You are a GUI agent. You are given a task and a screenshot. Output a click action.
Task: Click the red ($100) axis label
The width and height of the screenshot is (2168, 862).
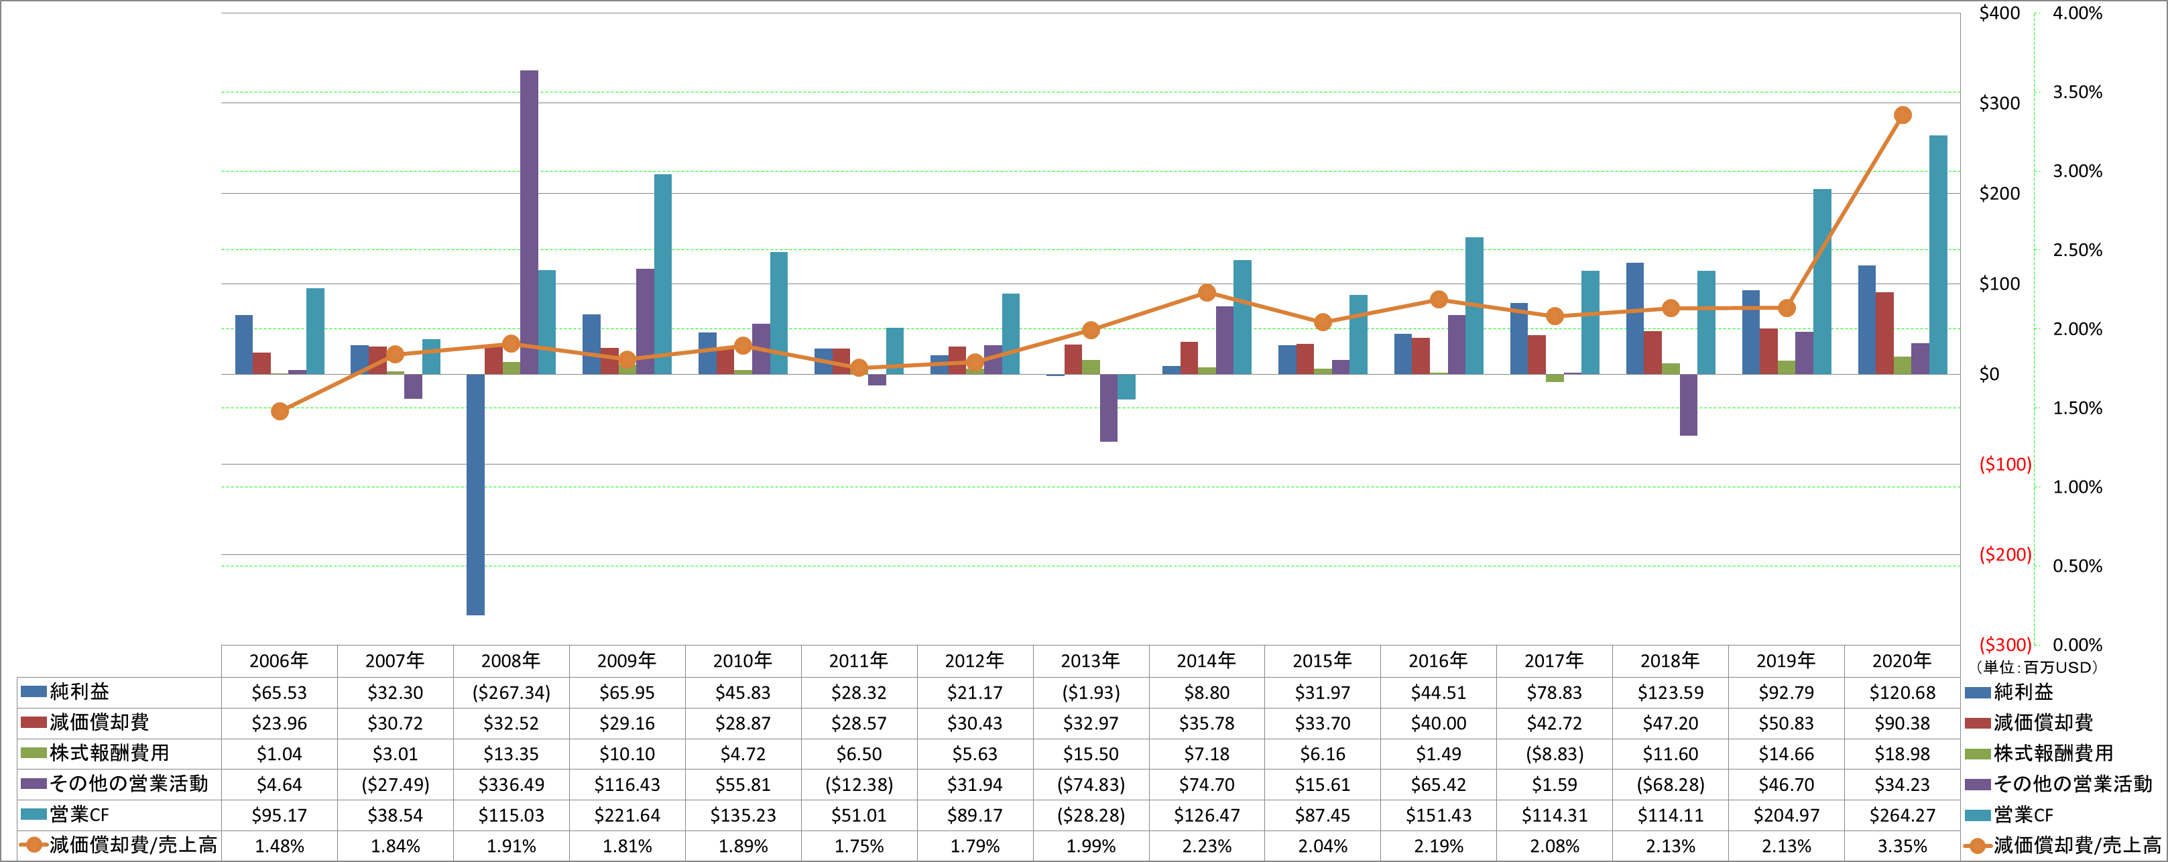2004,464
